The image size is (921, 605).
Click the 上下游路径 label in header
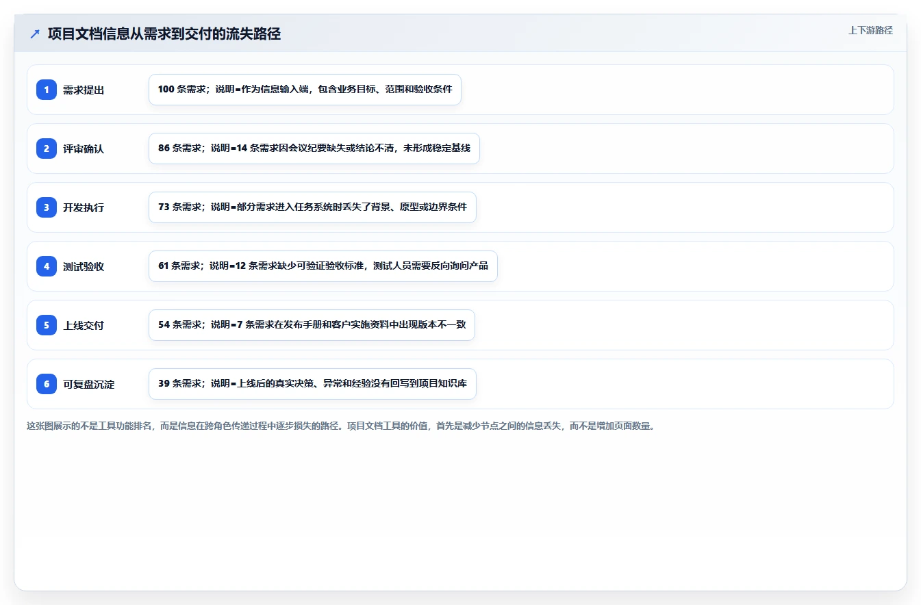tap(870, 30)
